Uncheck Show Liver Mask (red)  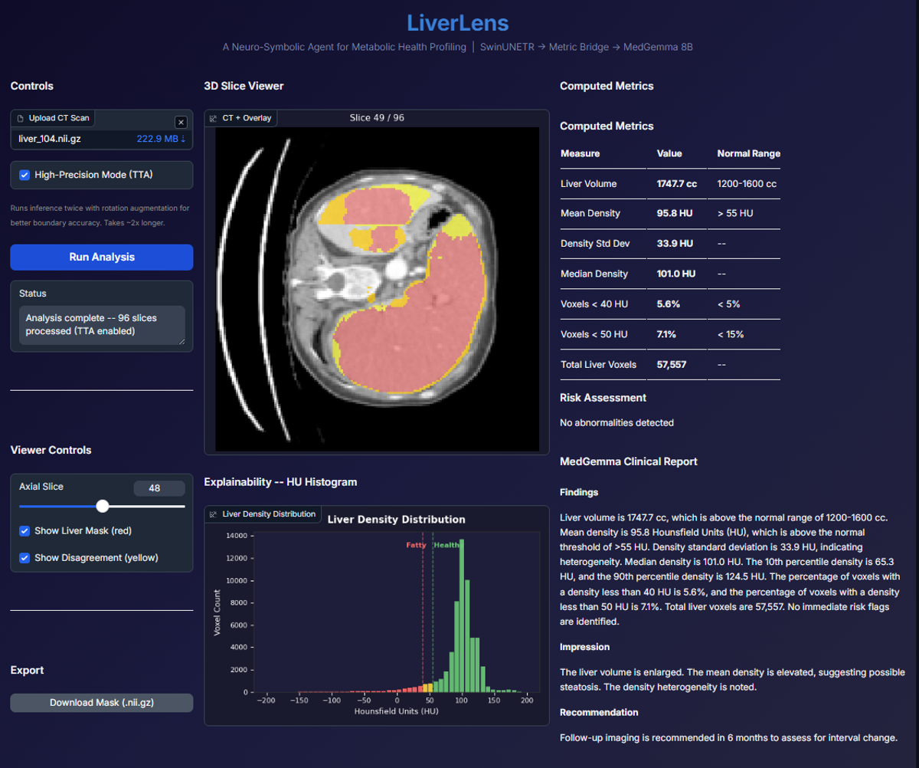tap(25, 530)
